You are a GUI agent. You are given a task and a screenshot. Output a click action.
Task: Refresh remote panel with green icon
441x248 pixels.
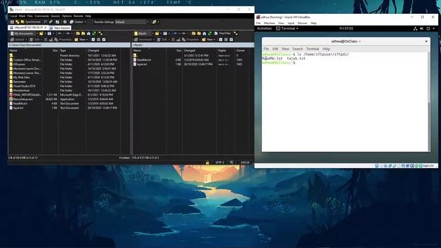point(209,34)
